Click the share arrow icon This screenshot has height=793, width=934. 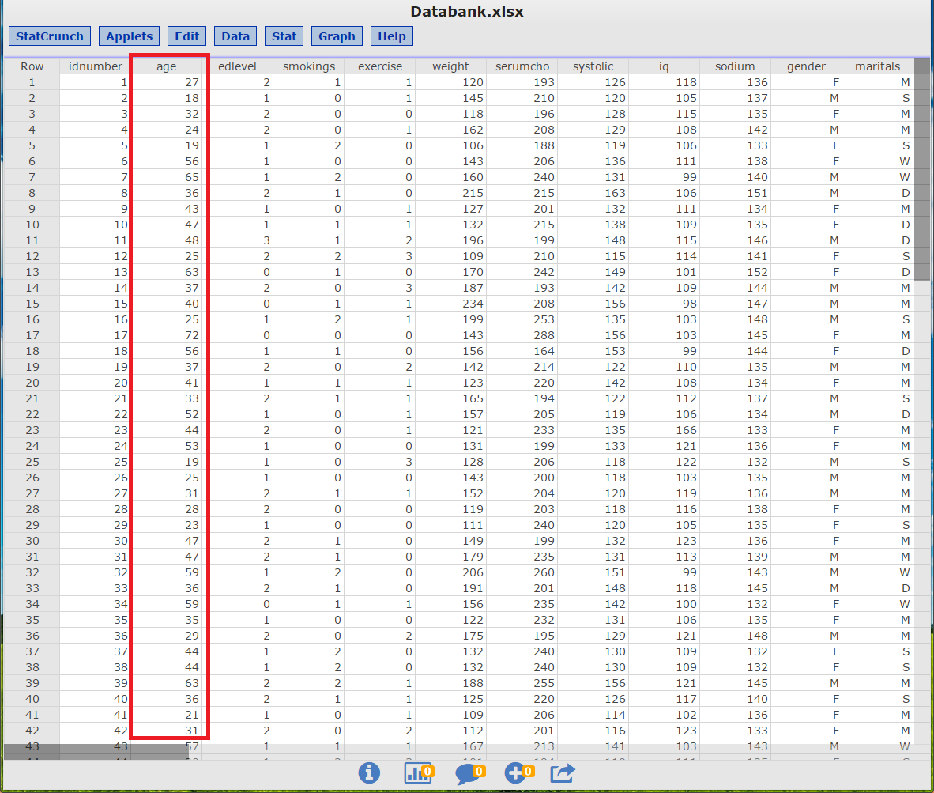pyautogui.click(x=563, y=773)
